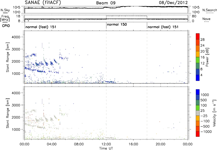Screen dimensions: 217x150
Task: Select the Time UT axis title
Action: pyautogui.click(x=106, y=148)
